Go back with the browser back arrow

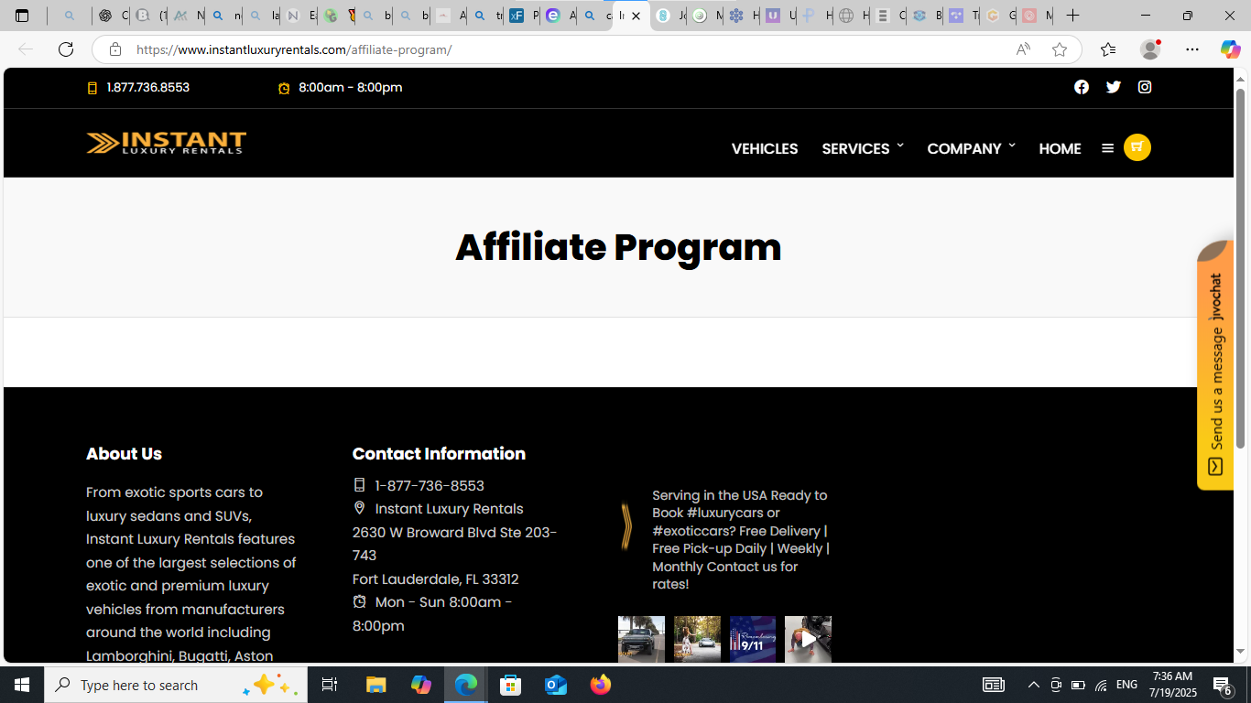coord(26,49)
